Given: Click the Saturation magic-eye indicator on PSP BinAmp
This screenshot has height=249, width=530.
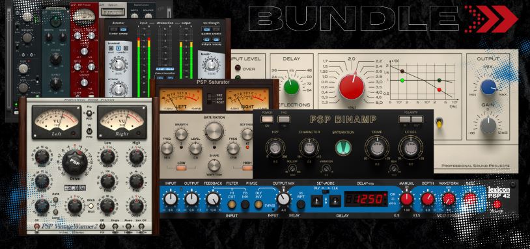Looking at the screenshot, I should pos(343,148).
